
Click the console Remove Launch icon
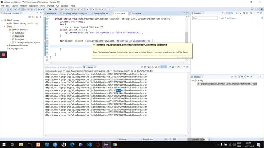(145, 67)
